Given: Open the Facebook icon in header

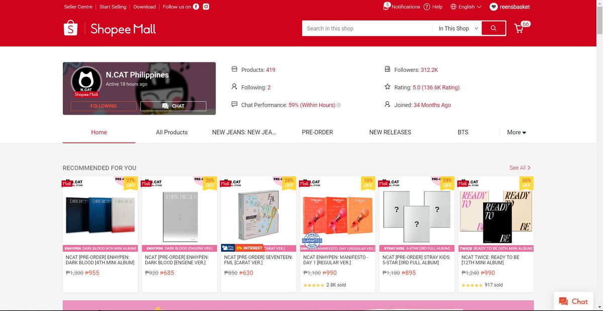Looking at the screenshot, I should point(196,7).
